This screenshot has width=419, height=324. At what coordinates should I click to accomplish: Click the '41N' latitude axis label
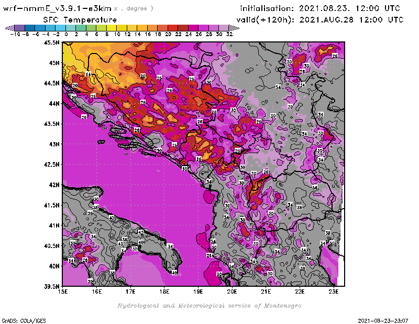click(x=54, y=225)
